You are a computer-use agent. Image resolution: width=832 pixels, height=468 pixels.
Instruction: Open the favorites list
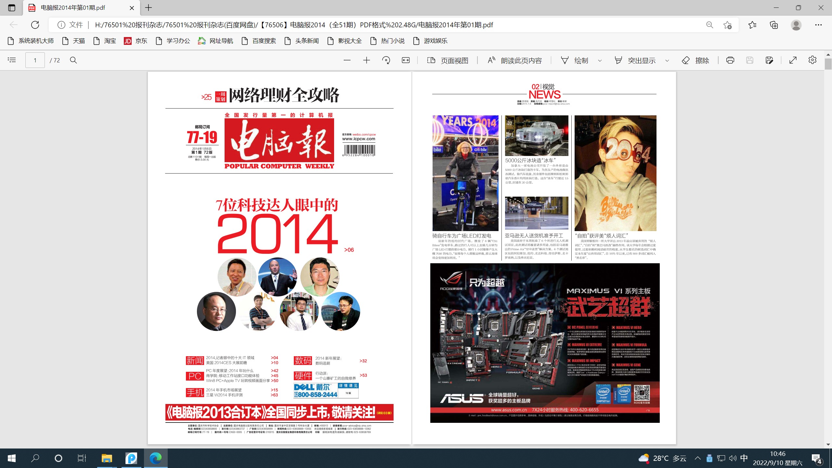[752, 25]
